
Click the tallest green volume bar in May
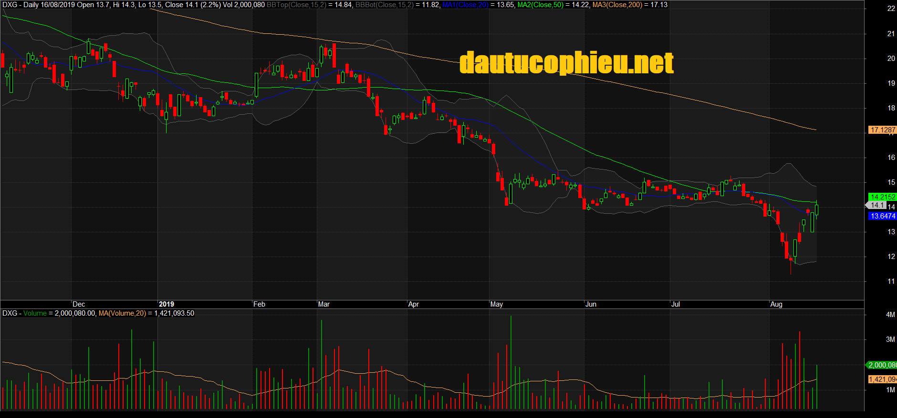[511, 362]
